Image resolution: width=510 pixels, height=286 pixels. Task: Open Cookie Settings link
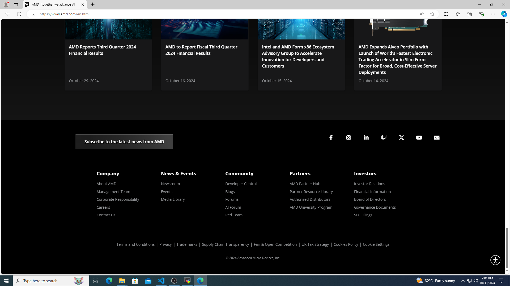coord(376,244)
